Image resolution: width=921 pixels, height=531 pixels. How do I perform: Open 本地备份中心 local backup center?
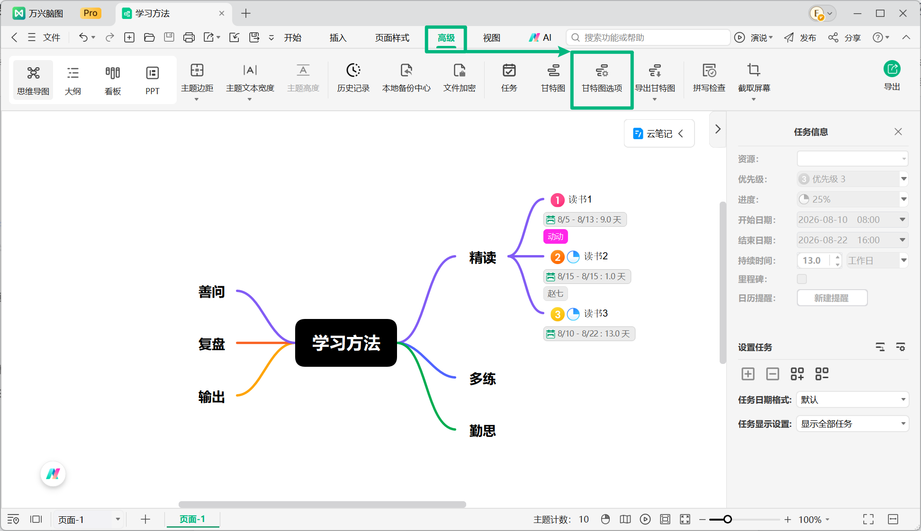(406, 78)
